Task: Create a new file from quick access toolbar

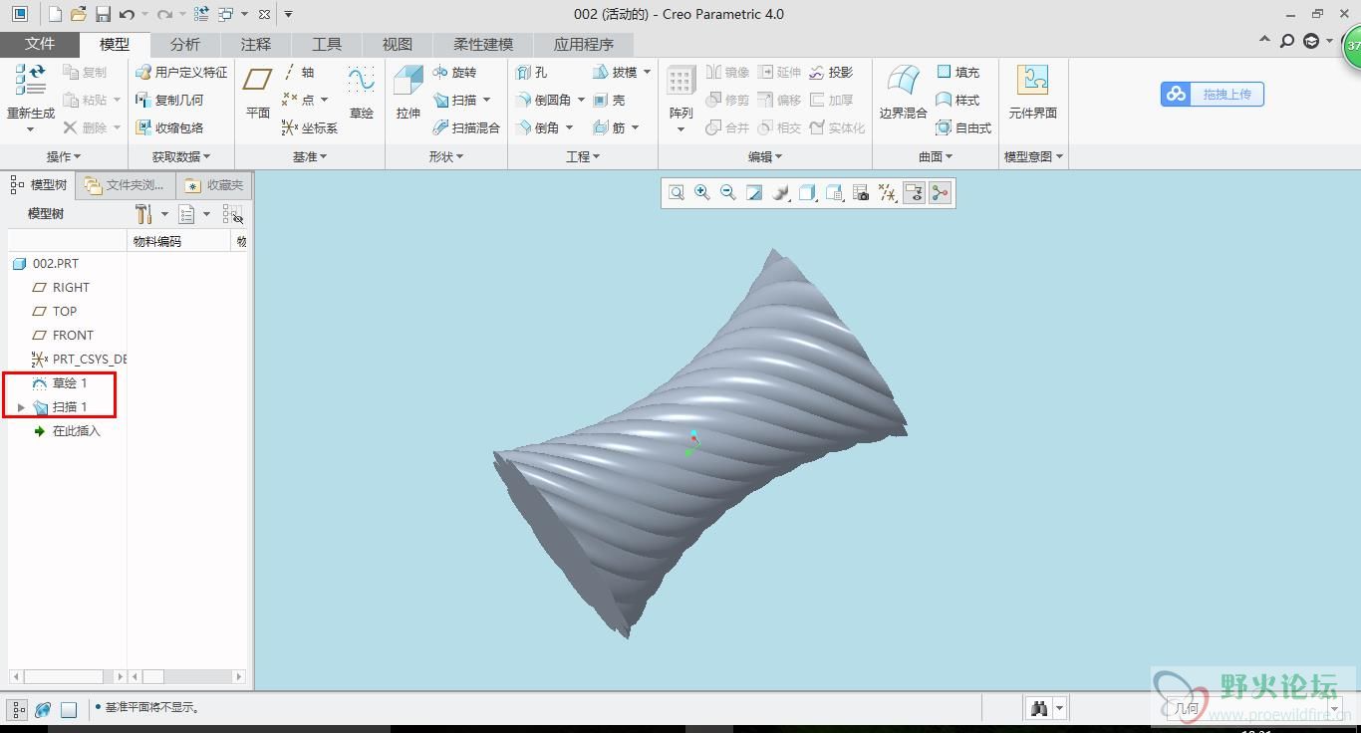Action: coord(56,14)
